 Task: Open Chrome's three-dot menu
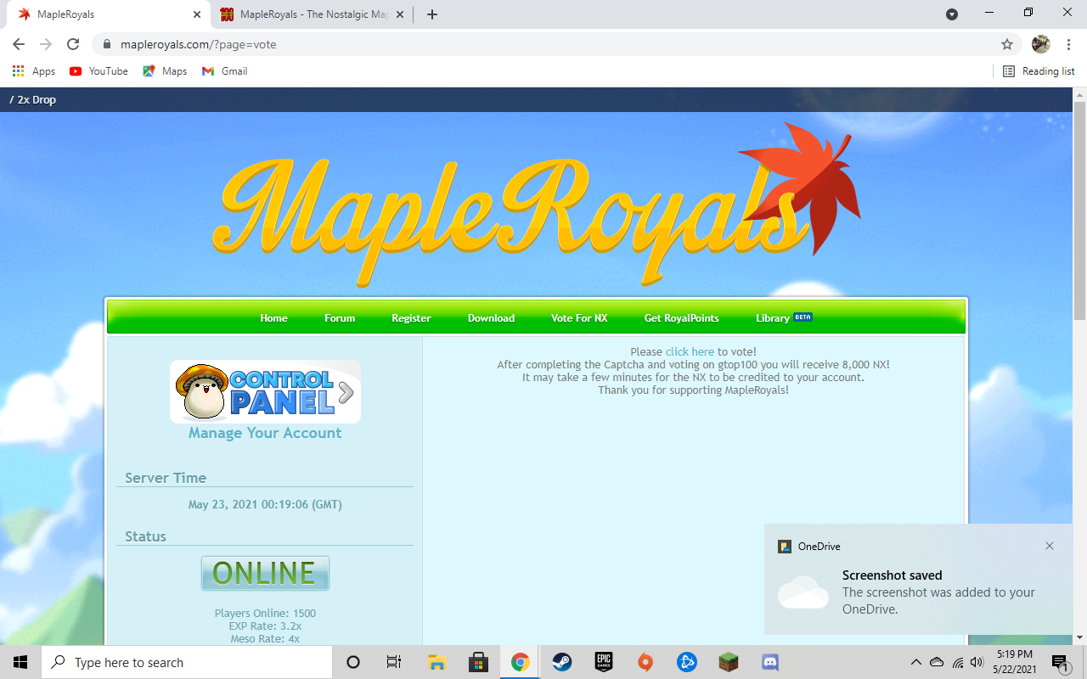pyautogui.click(x=1069, y=44)
